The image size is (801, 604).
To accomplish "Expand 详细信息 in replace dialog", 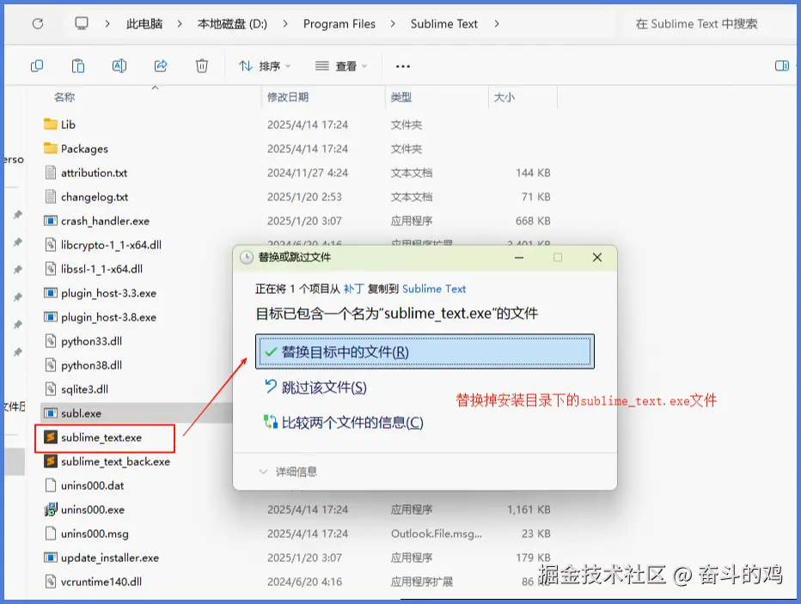I will 289,471.
